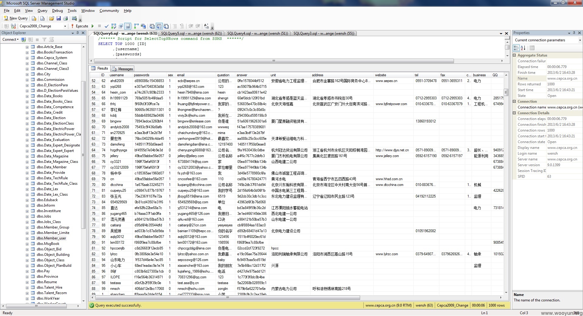Click Comment out selected lines icon
This screenshot has height=316, width=583.
coord(175,26)
